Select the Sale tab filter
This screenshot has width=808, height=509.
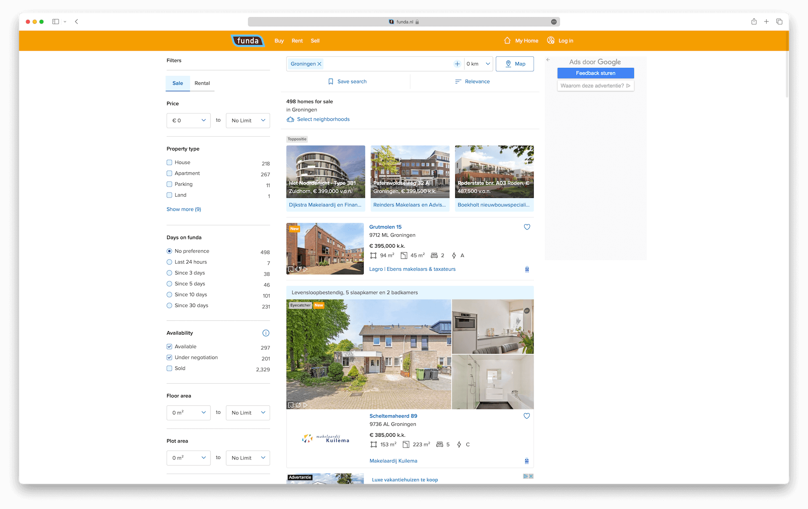click(x=178, y=83)
